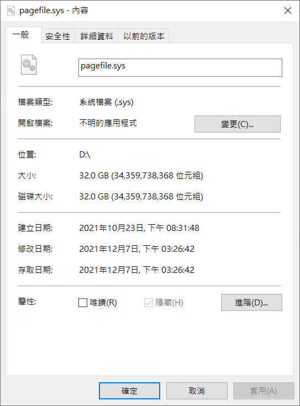The width and height of the screenshot is (300, 406).
Task: Click the 不明的應用程式 text
Action: pos(108,123)
